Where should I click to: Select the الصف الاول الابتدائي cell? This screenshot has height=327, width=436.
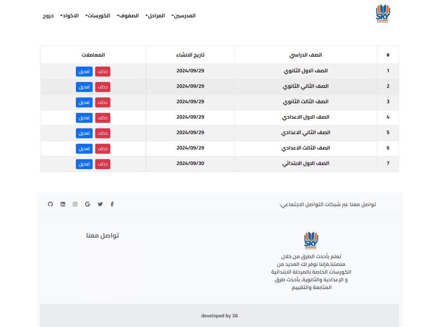click(306, 163)
